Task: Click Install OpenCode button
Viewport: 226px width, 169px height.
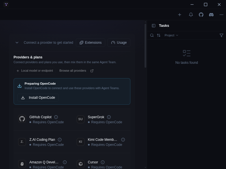Action: tap(38, 98)
